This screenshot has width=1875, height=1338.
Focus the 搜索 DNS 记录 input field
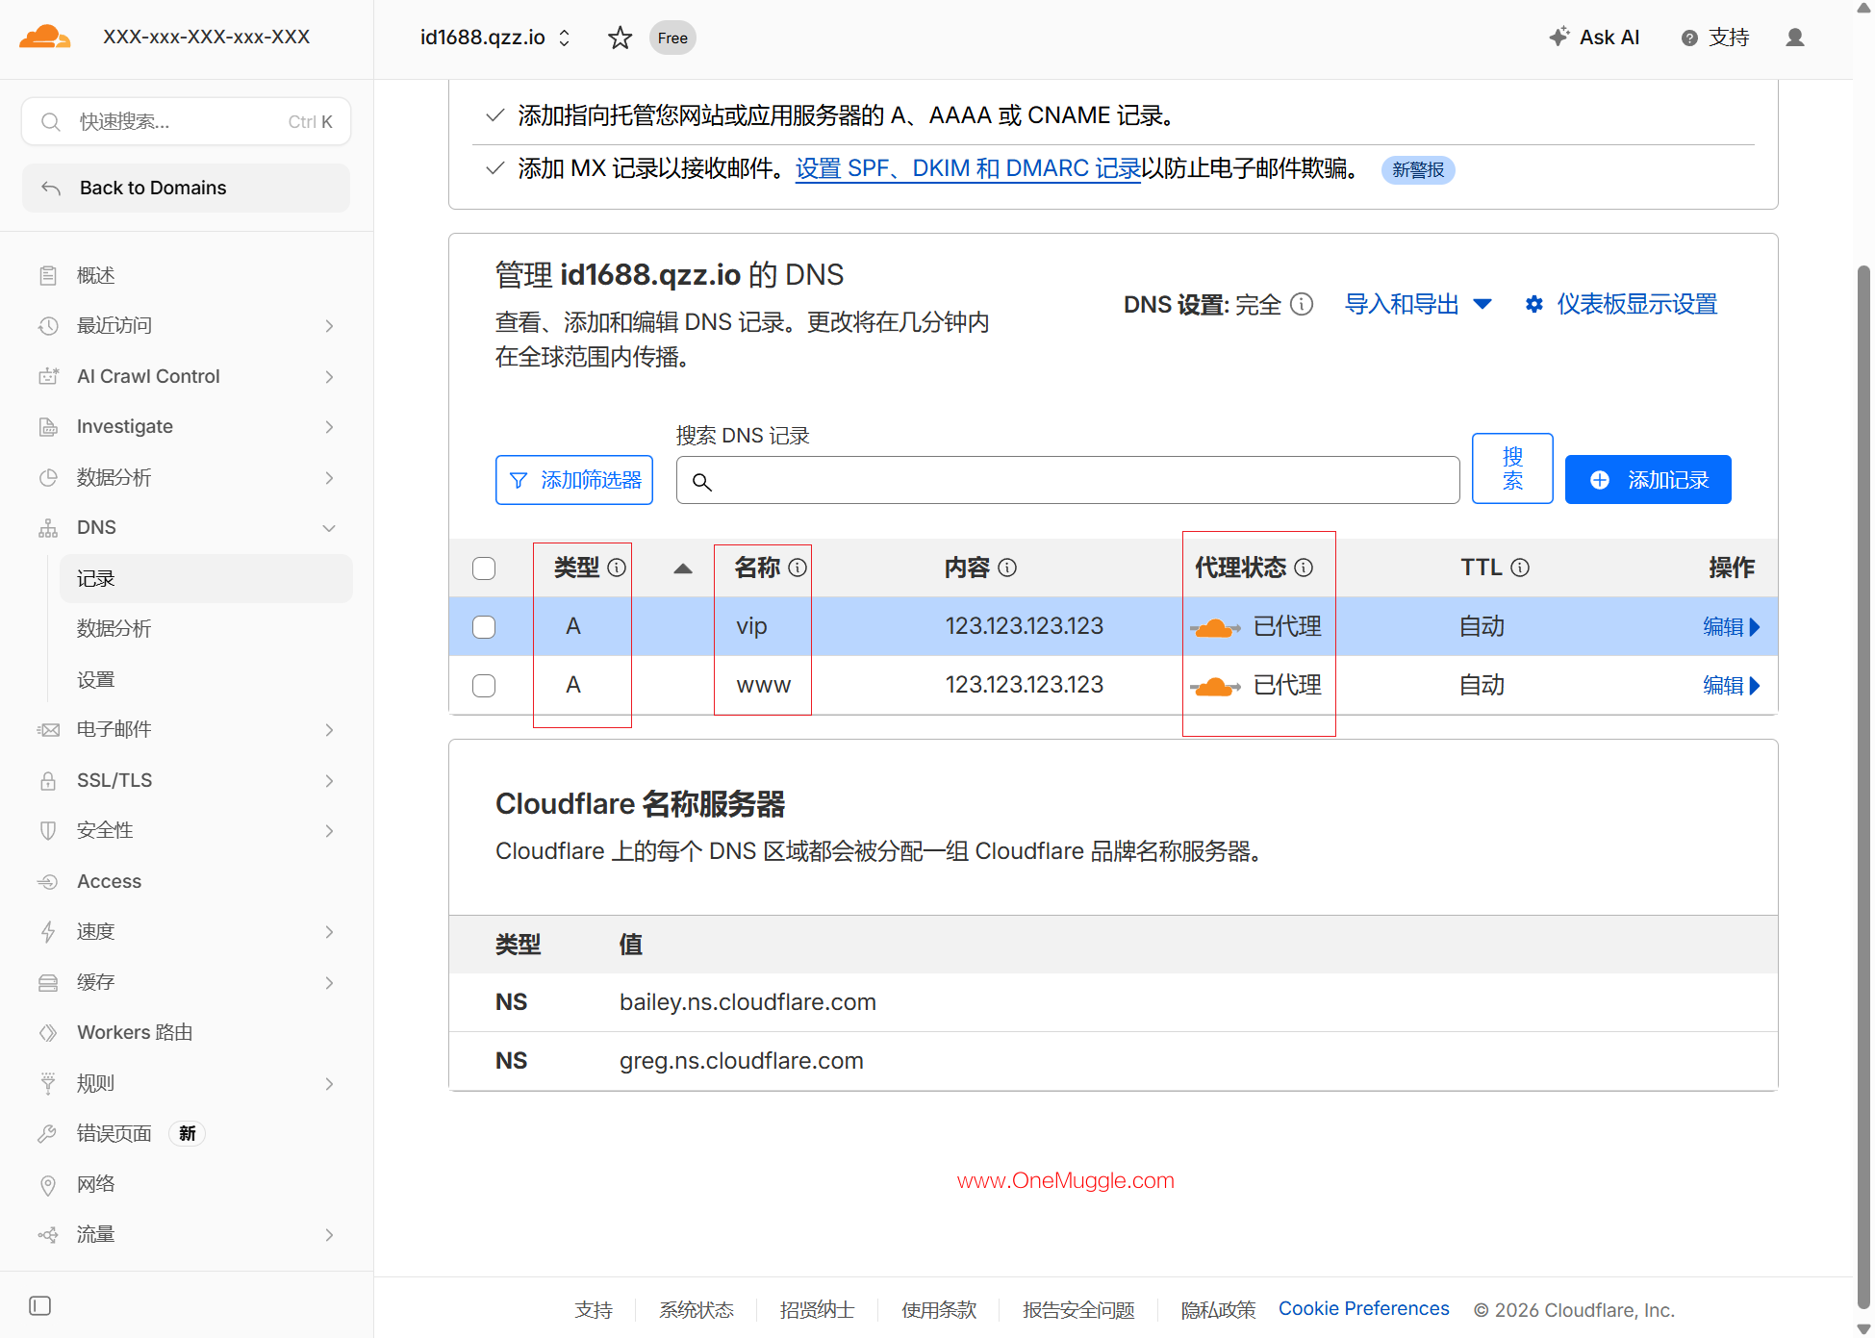click(1068, 481)
